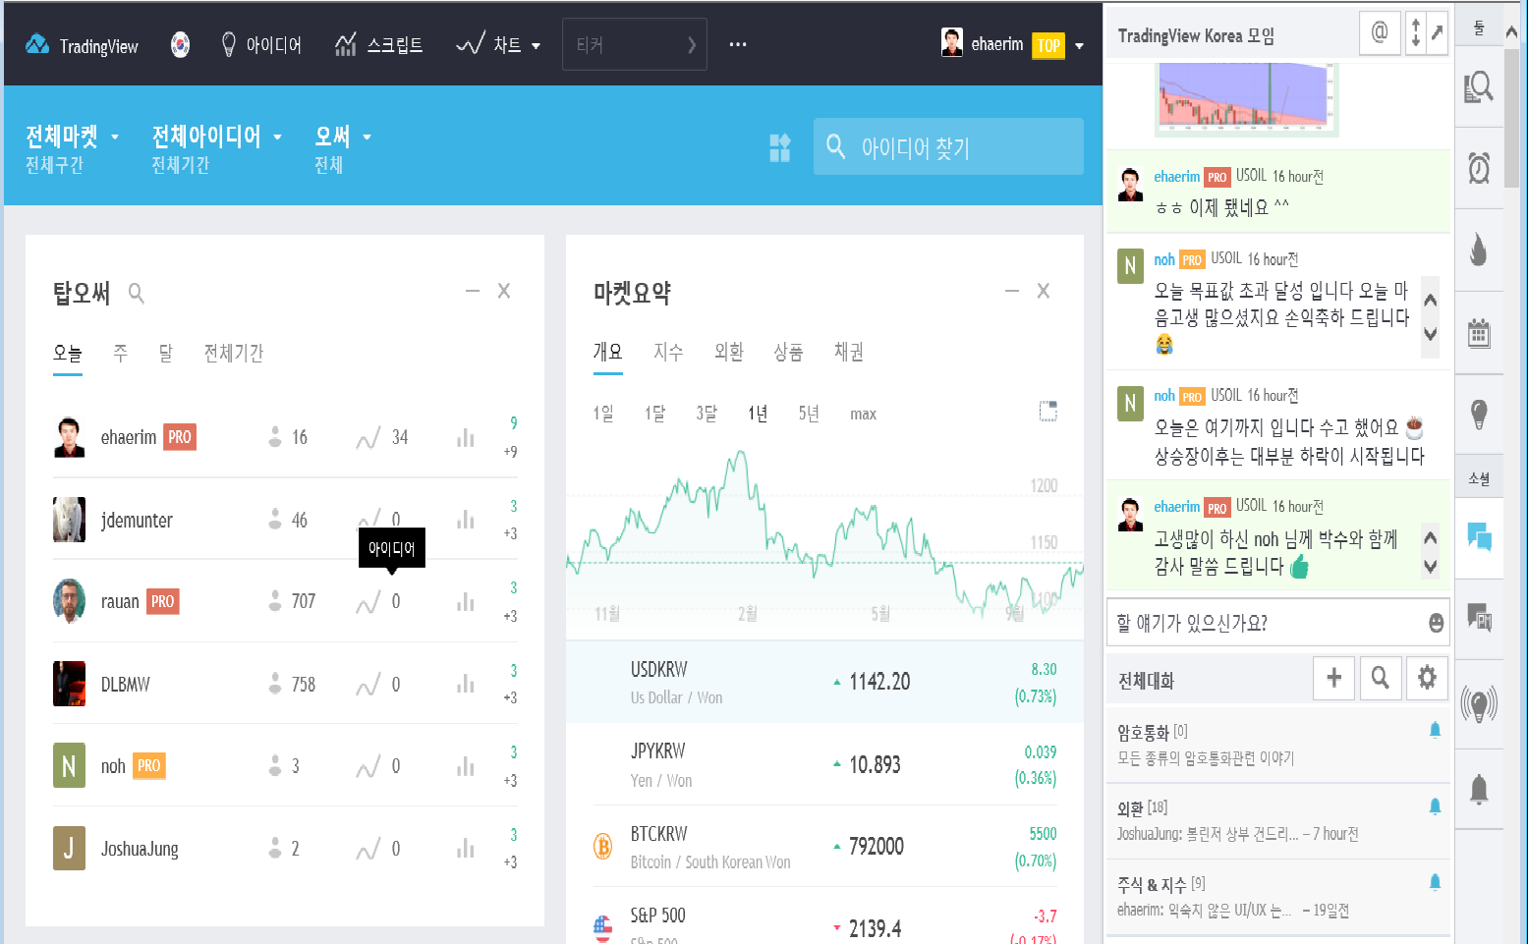Click the emoji button in chat input

[1436, 623]
